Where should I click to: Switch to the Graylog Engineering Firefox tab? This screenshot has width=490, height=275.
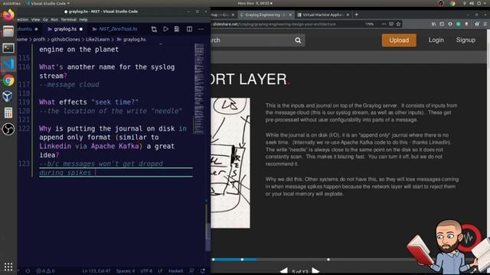[266, 15]
